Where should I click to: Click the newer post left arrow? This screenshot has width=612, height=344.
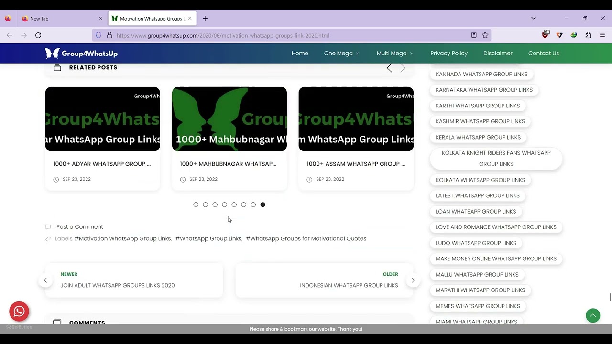pyautogui.click(x=45, y=280)
